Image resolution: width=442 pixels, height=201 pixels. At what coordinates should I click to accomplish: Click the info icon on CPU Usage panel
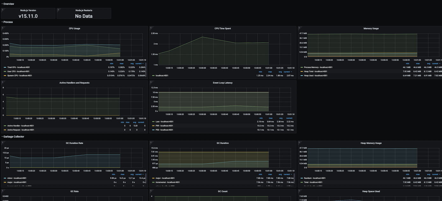[x=3, y=28]
